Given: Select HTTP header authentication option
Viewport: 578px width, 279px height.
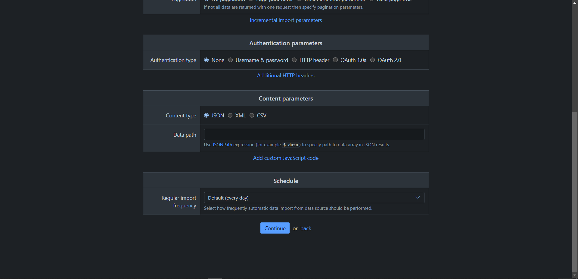Looking at the screenshot, I should point(294,60).
